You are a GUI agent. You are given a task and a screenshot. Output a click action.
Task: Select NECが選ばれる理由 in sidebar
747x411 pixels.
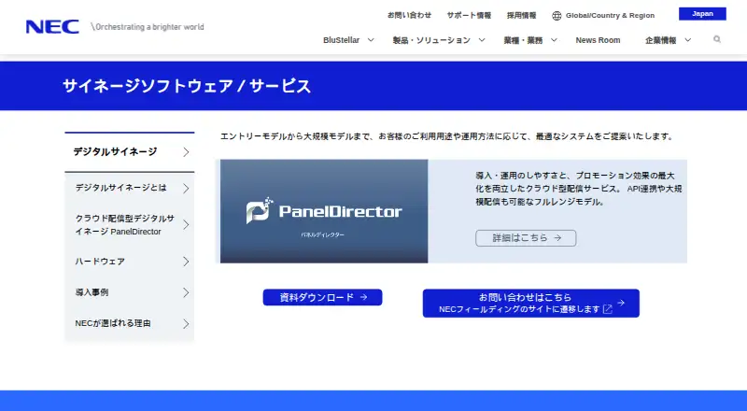click(130, 323)
